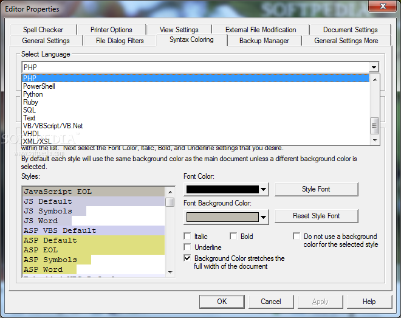Close the Editor Properties dialog
This screenshot has height=318, width=401.
(383, 6)
